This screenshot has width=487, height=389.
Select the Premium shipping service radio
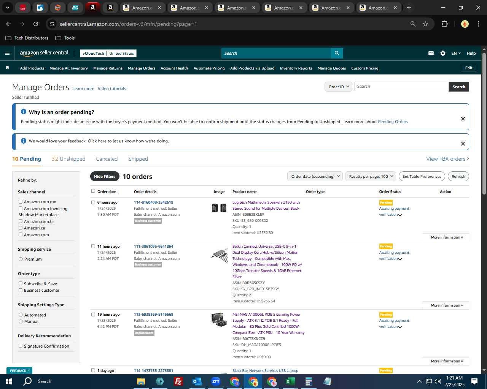coord(21,259)
